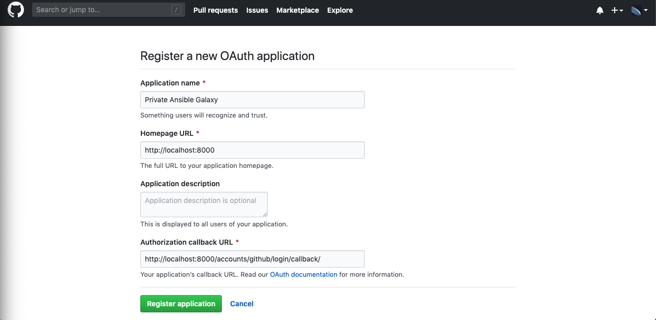The height and width of the screenshot is (320, 656).
Task: Open the notifications bell
Action: [x=600, y=10]
